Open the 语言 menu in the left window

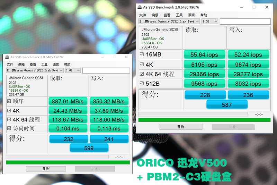(56, 65)
